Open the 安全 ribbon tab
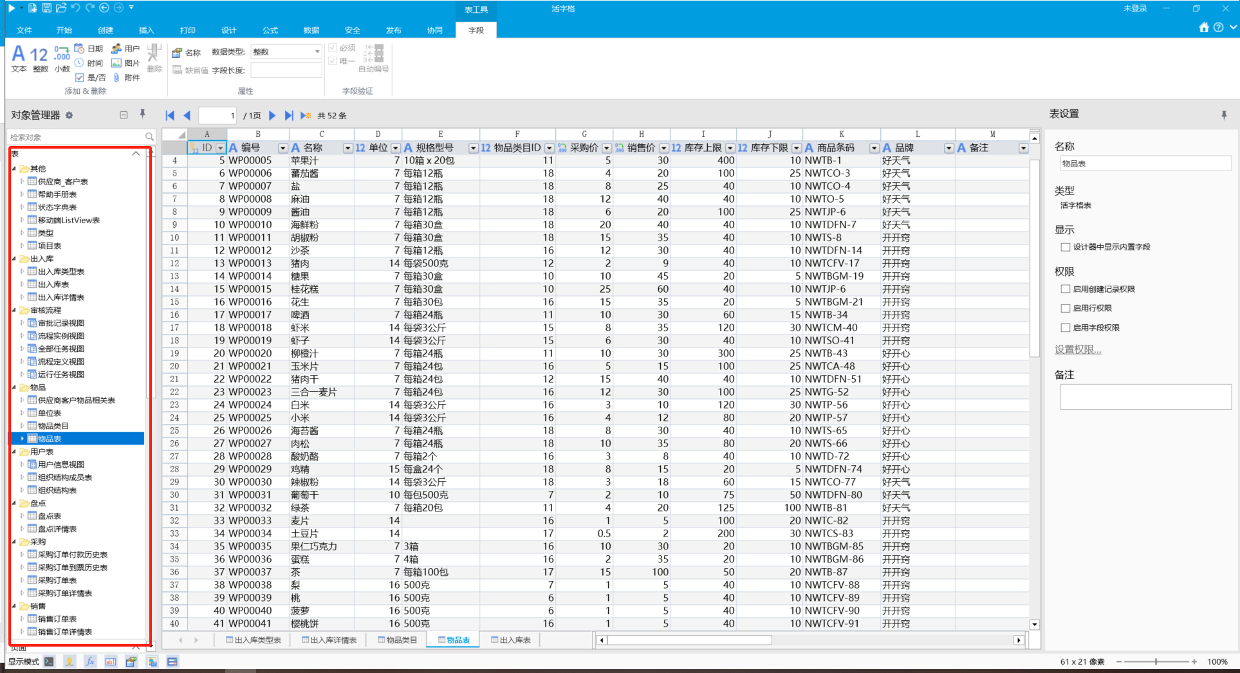The height and width of the screenshot is (673, 1240). (x=353, y=30)
